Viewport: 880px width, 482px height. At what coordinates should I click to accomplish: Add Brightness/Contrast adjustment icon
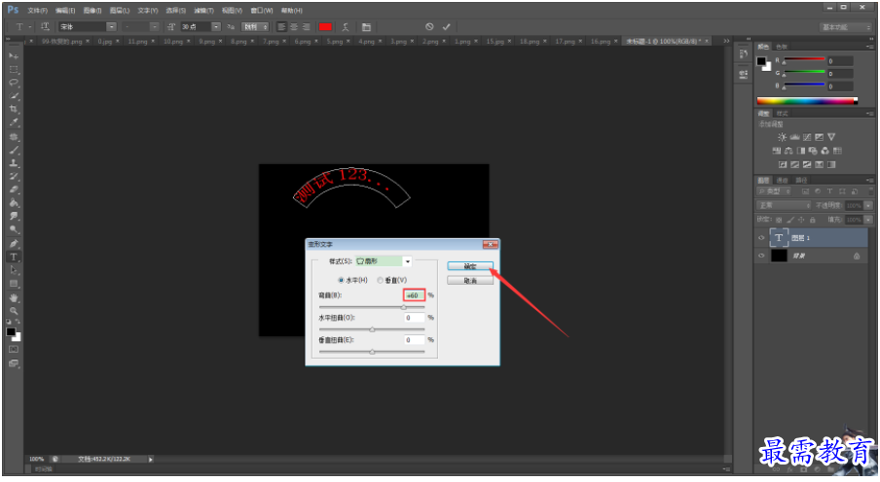point(783,137)
